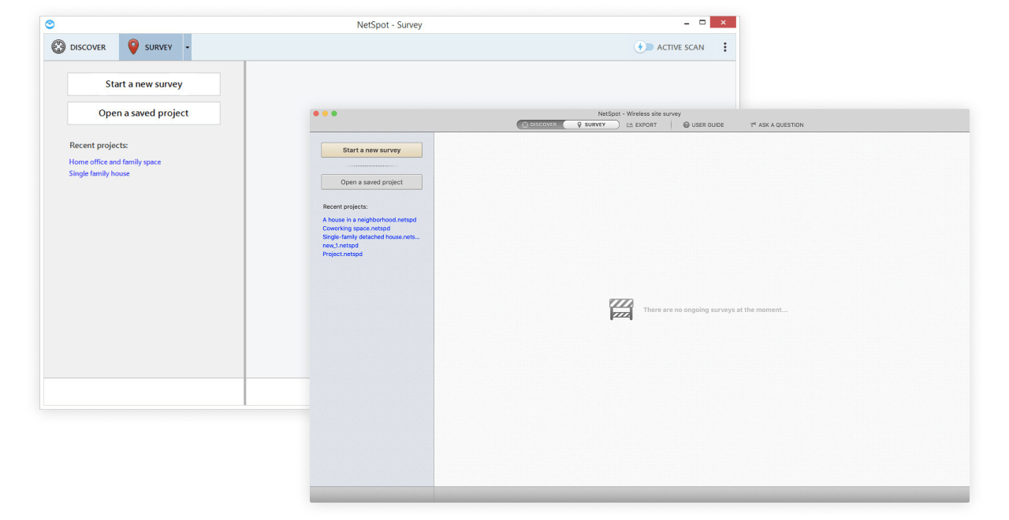This screenshot has height=520, width=1009.
Task: Open the recent project Home office and family space
Action: (x=115, y=162)
